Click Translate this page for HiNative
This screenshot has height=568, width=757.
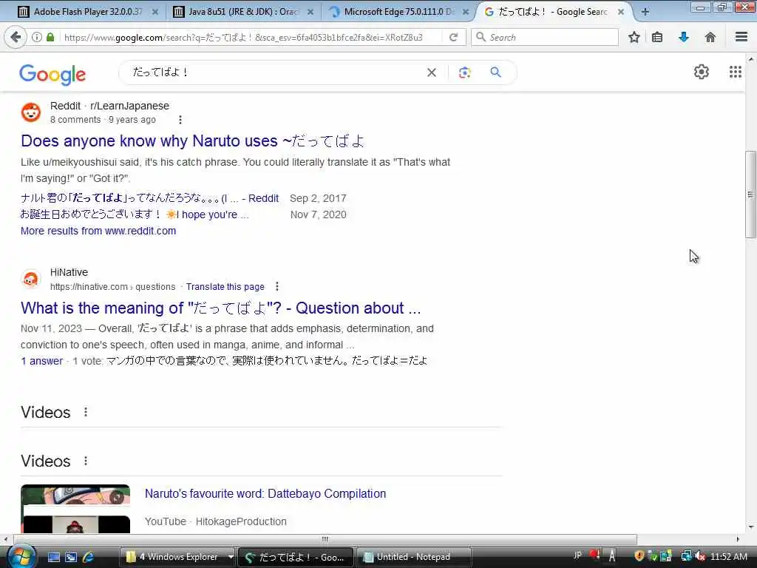(225, 286)
